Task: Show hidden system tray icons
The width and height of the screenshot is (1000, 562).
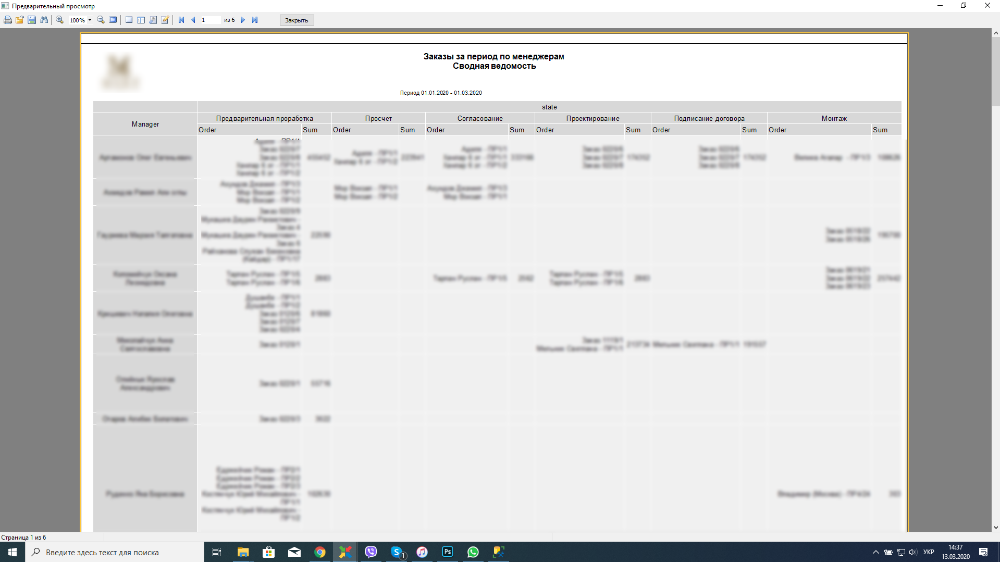Action: [875, 552]
